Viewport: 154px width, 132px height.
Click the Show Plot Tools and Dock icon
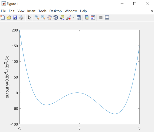(x=107, y=17)
